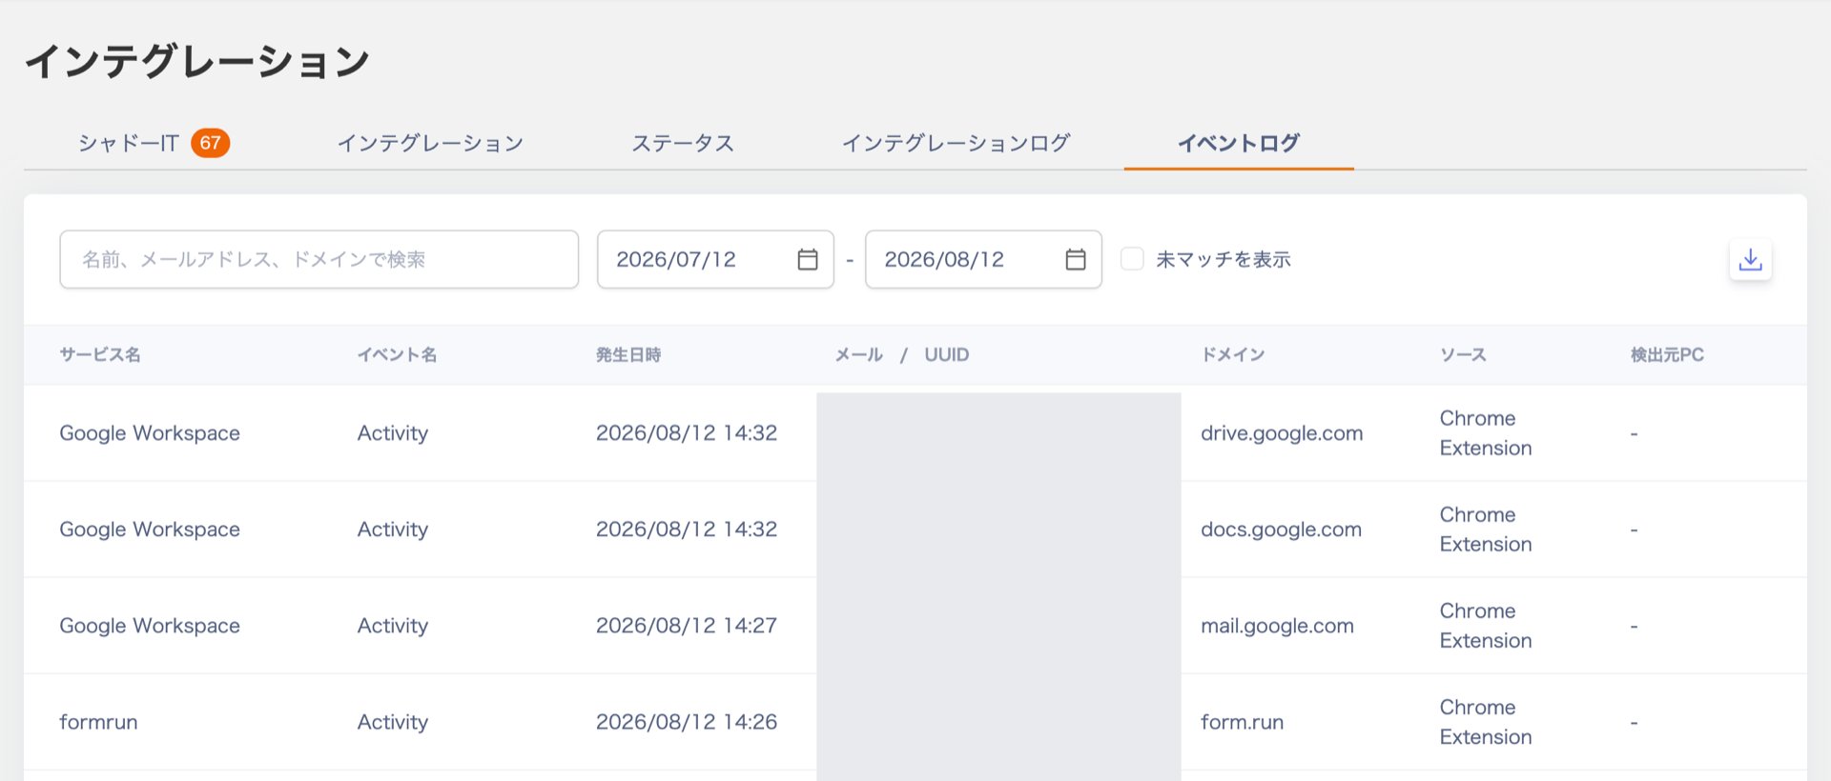Click Activity in the docs.google.com row

[x=393, y=530]
